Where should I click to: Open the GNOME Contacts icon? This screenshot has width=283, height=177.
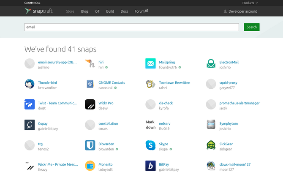[90, 84]
